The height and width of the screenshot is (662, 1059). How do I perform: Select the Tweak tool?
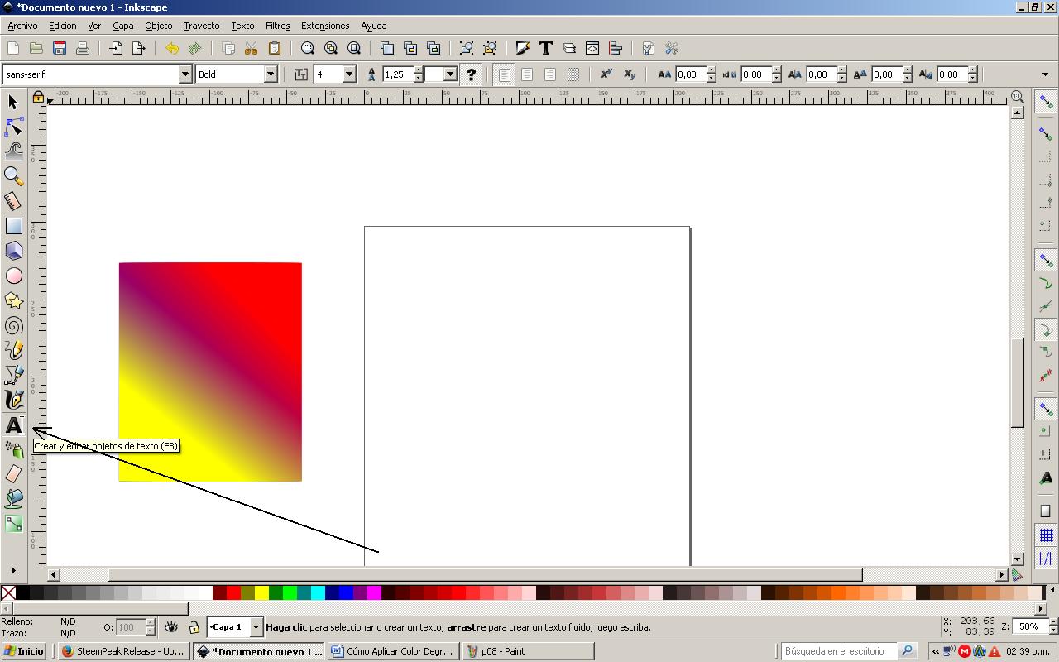(13, 151)
